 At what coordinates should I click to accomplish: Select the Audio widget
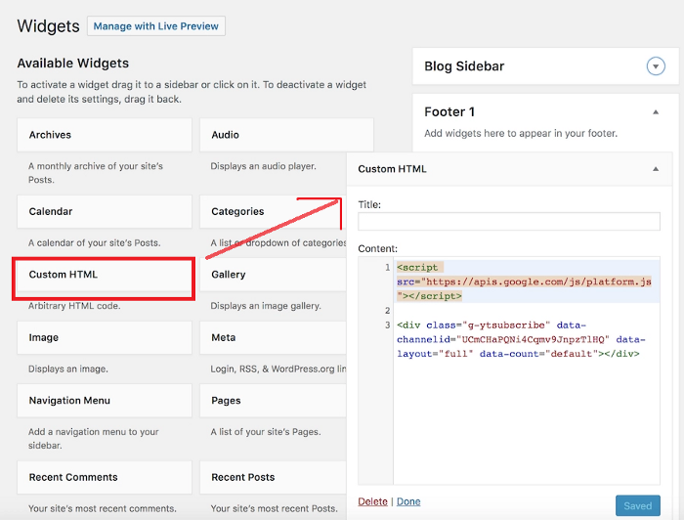(286, 135)
